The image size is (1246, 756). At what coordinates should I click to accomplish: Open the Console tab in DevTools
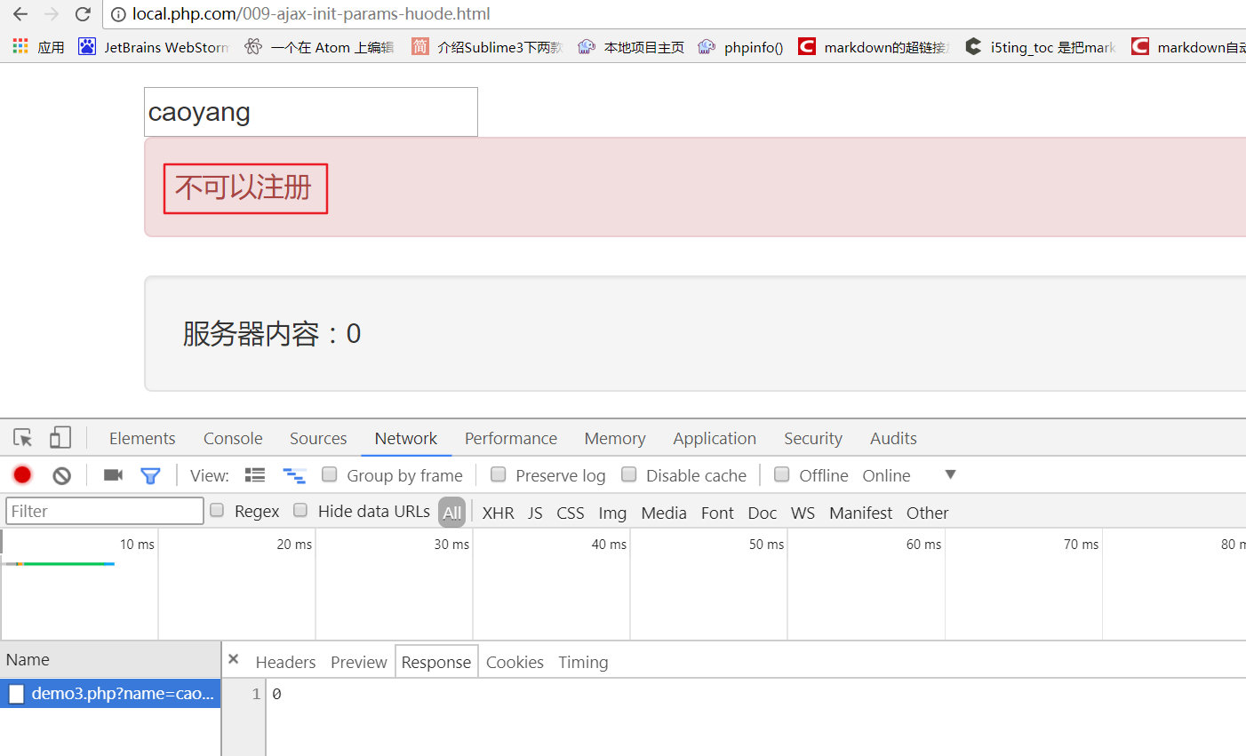(233, 438)
